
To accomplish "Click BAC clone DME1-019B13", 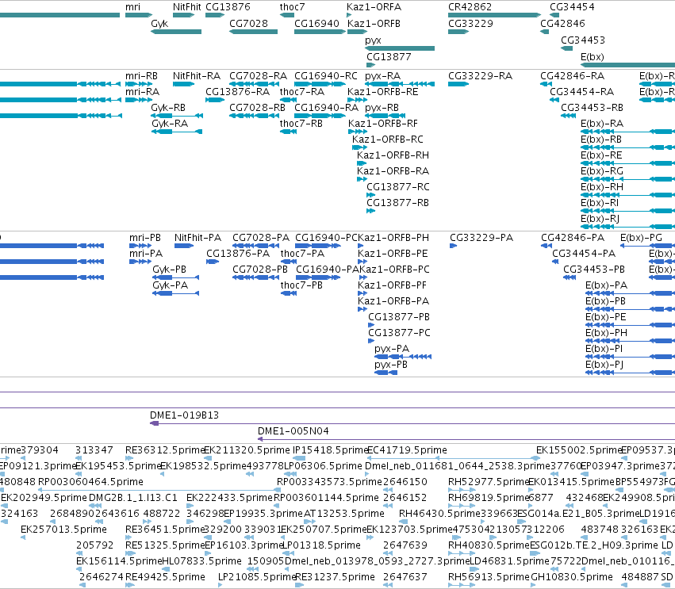I will [184, 415].
